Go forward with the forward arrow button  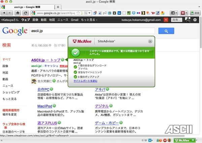click(10, 13)
